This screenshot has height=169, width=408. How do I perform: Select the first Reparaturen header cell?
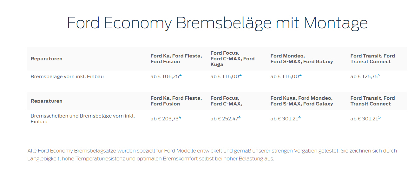[47, 59]
